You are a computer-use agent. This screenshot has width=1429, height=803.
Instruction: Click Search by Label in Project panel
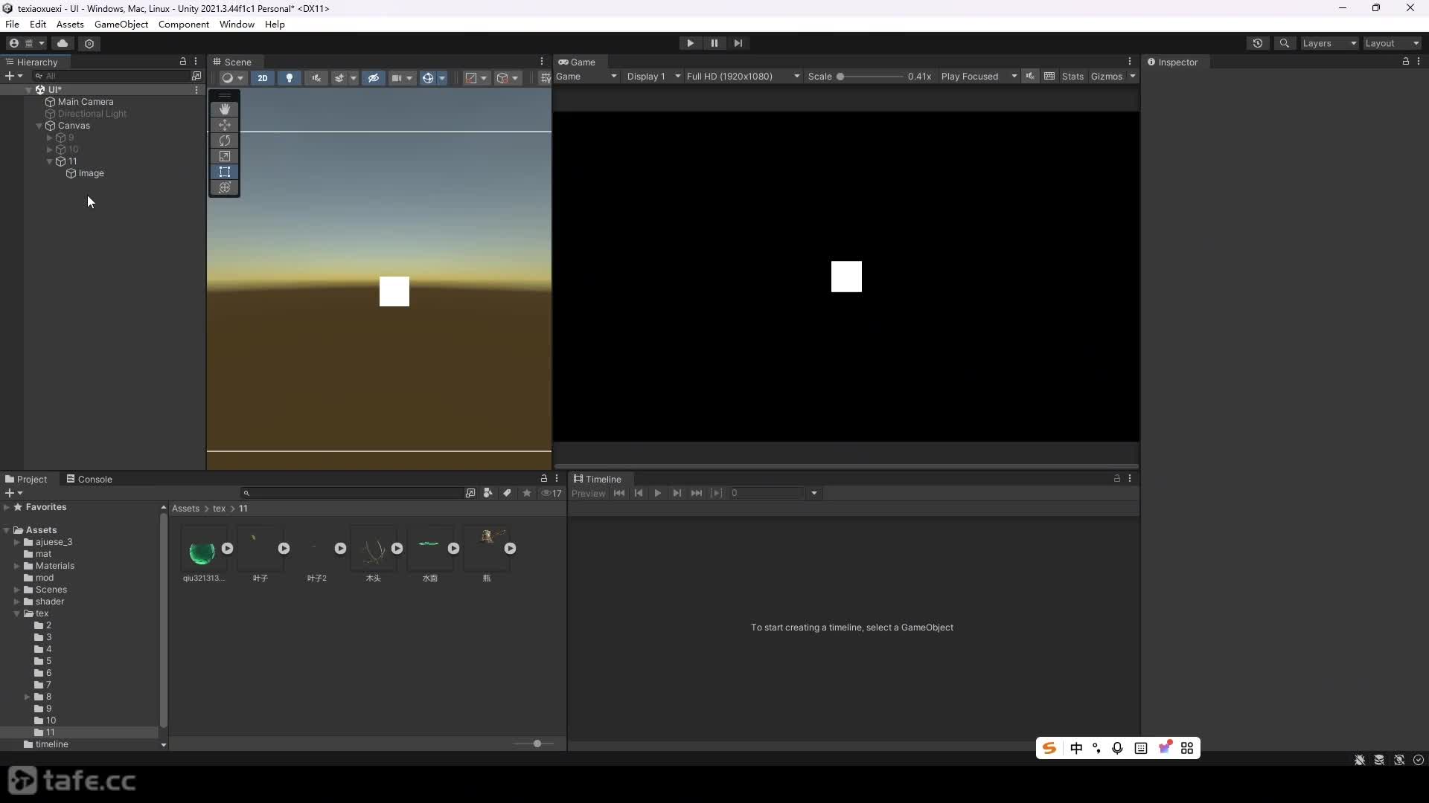click(507, 493)
